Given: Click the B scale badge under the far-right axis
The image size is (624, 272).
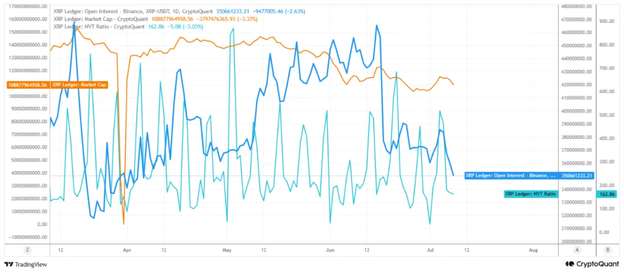Looking at the screenshot, I should (607, 250).
